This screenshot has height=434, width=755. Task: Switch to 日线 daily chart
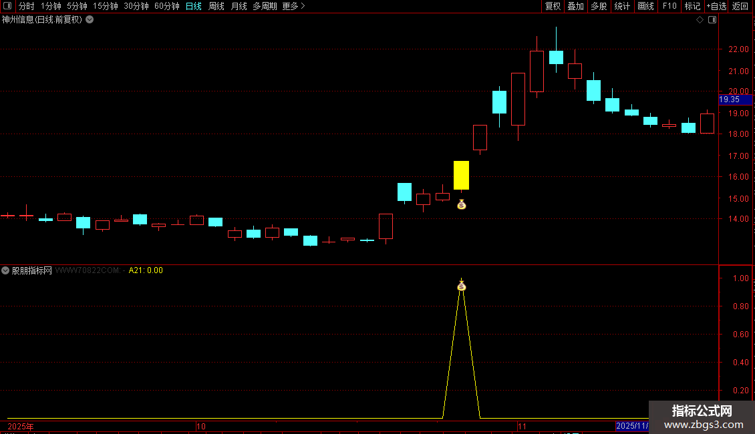point(194,6)
